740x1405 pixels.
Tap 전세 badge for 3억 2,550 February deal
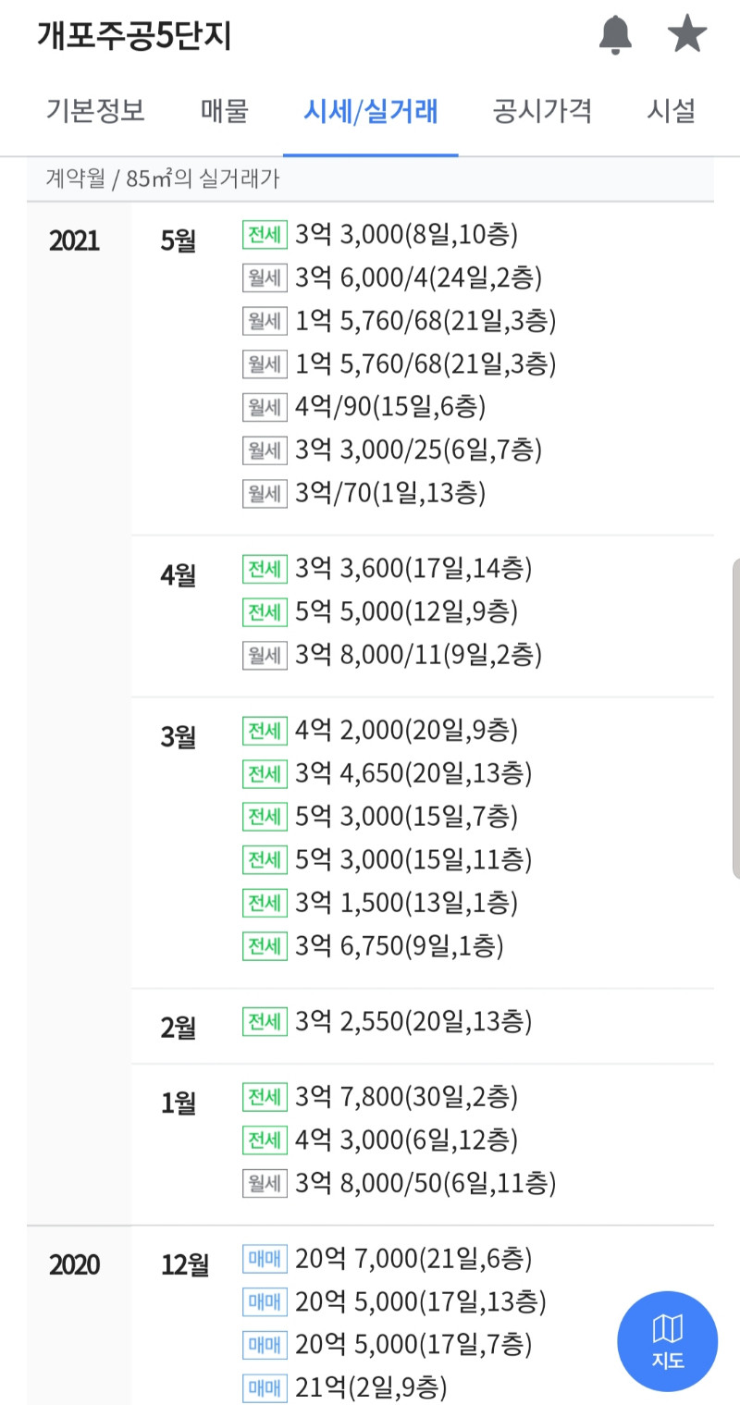point(264,1022)
